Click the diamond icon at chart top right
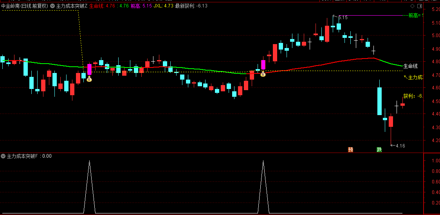440x215 pixels. tap(412, 6)
